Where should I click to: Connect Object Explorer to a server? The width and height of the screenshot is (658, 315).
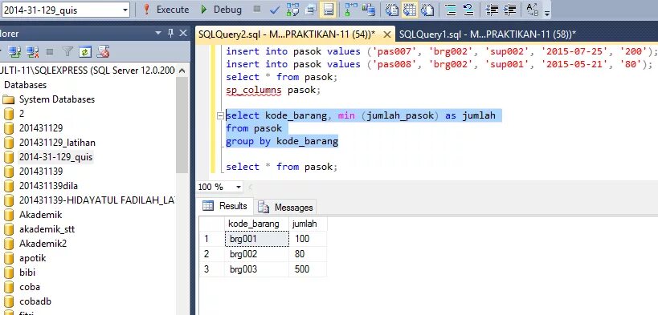point(14,52)
